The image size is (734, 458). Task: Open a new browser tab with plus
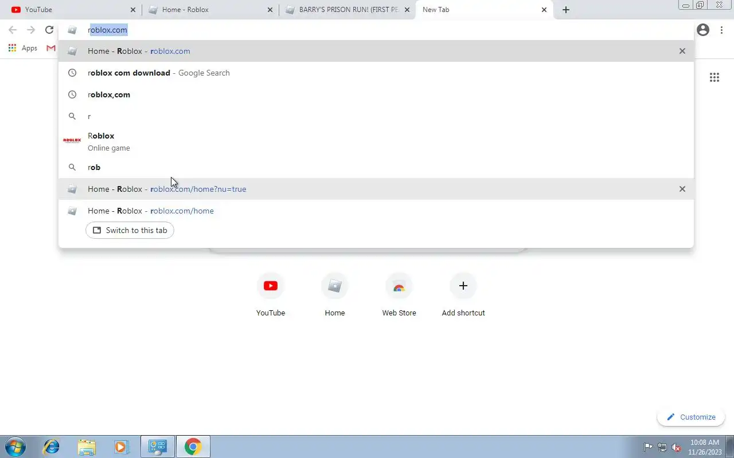pyautogui.click(x=566, y=10)
